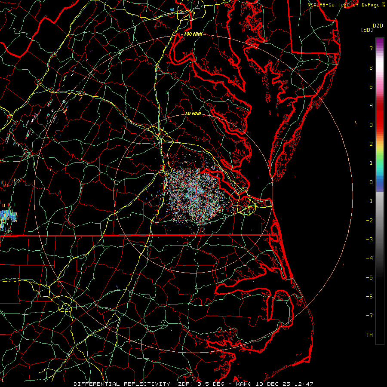Click the -4 dB label on color scale
The height and width of the screenshot is (387, 387).
point(369,258)
